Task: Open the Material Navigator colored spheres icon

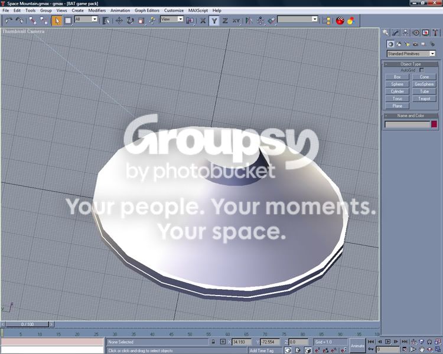Action: 351,21
